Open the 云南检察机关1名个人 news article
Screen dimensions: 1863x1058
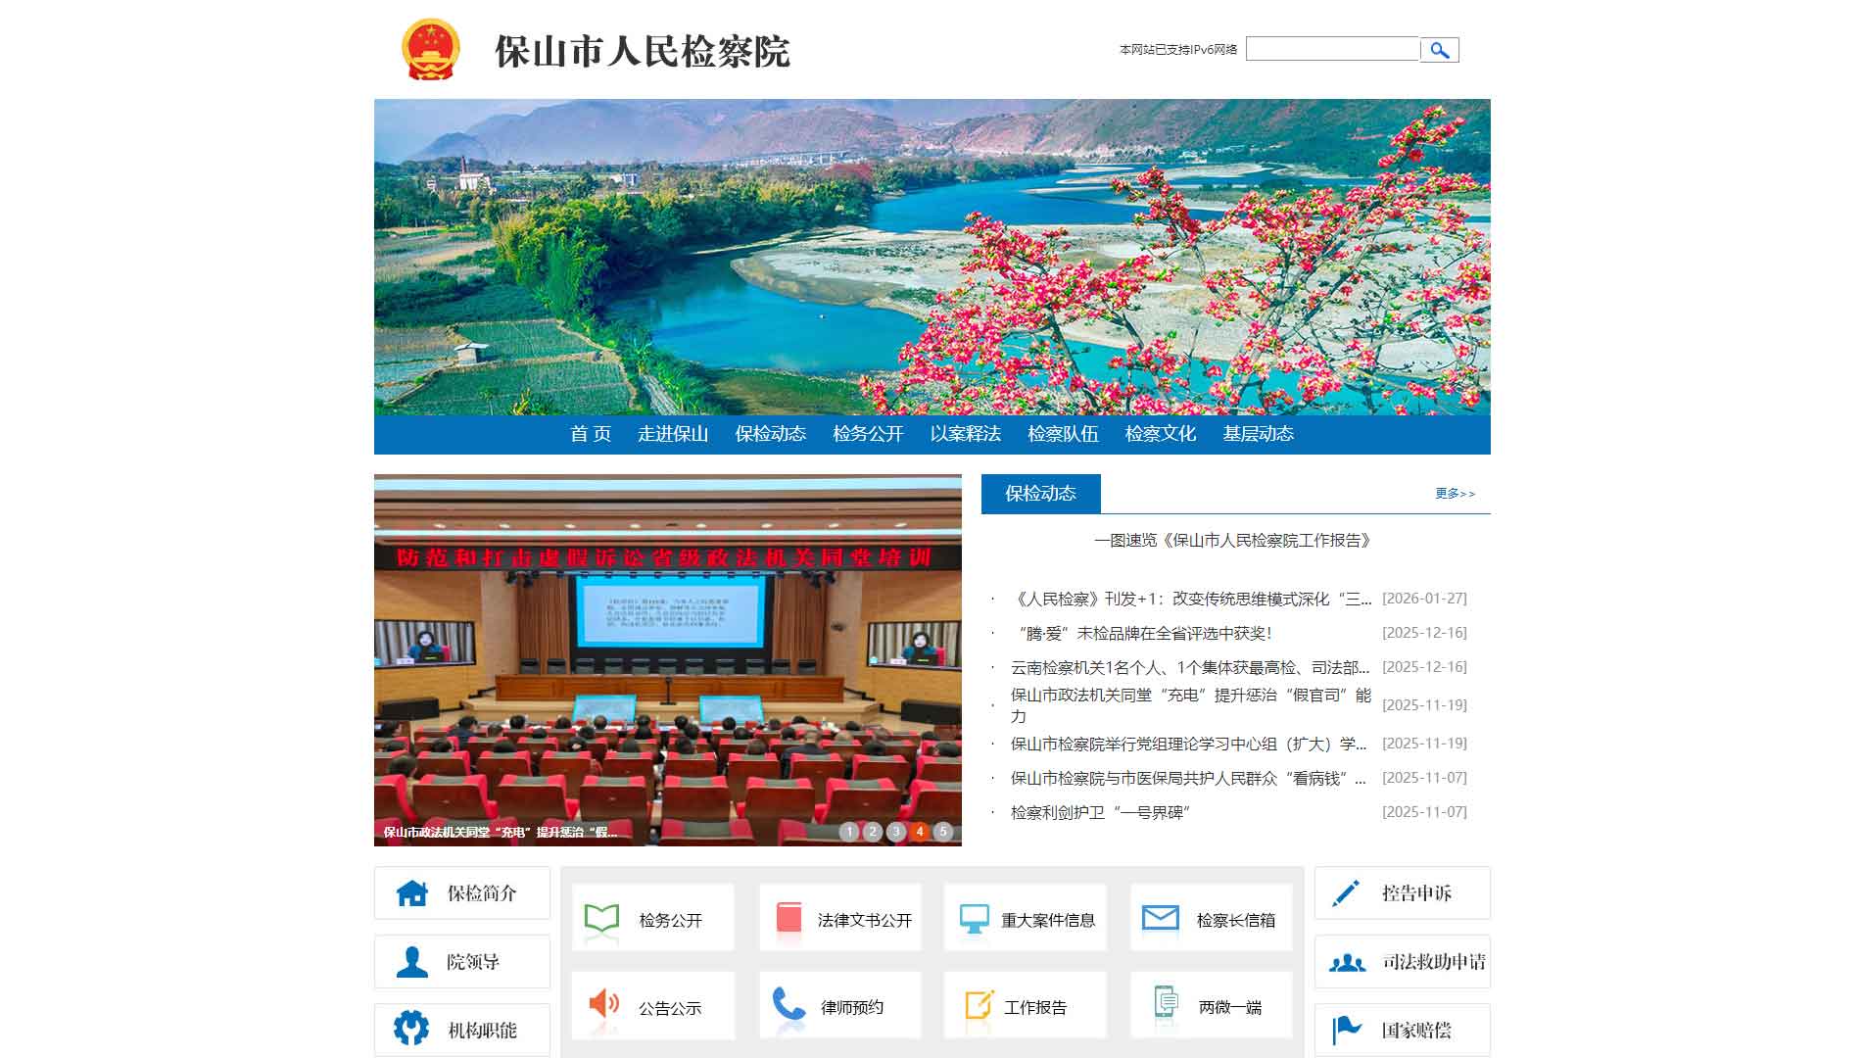coord(1190,667)
